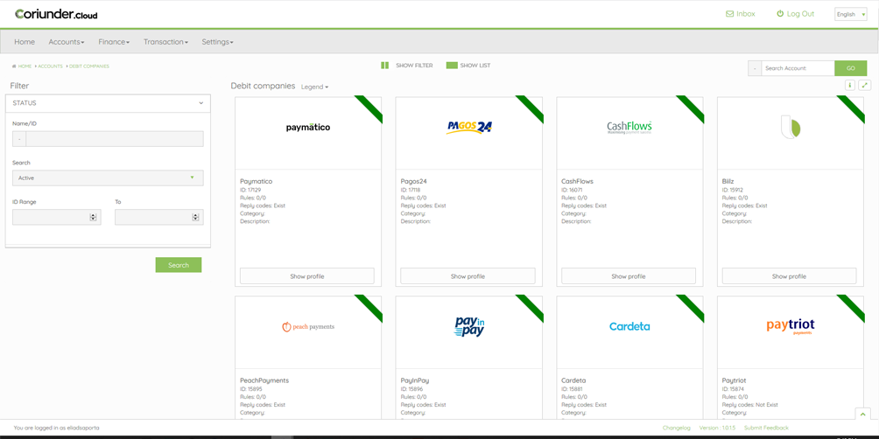Open the Active status search dropdown

pos(108,178)
